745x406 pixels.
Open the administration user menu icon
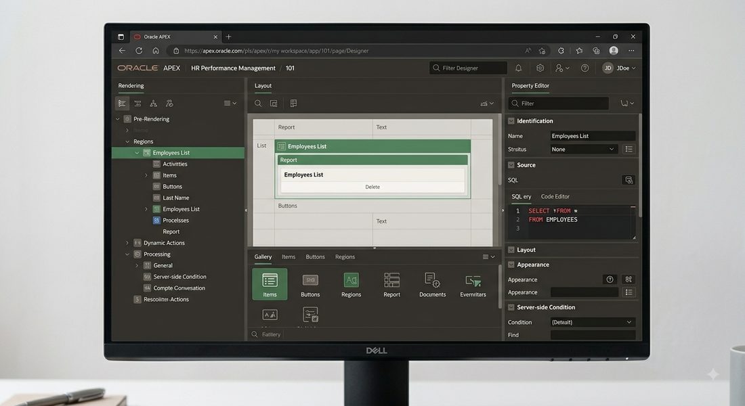point(563,68)
